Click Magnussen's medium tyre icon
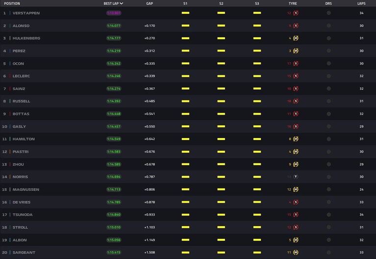Screen dimensions: 376x259 click(x=296, y=189)
